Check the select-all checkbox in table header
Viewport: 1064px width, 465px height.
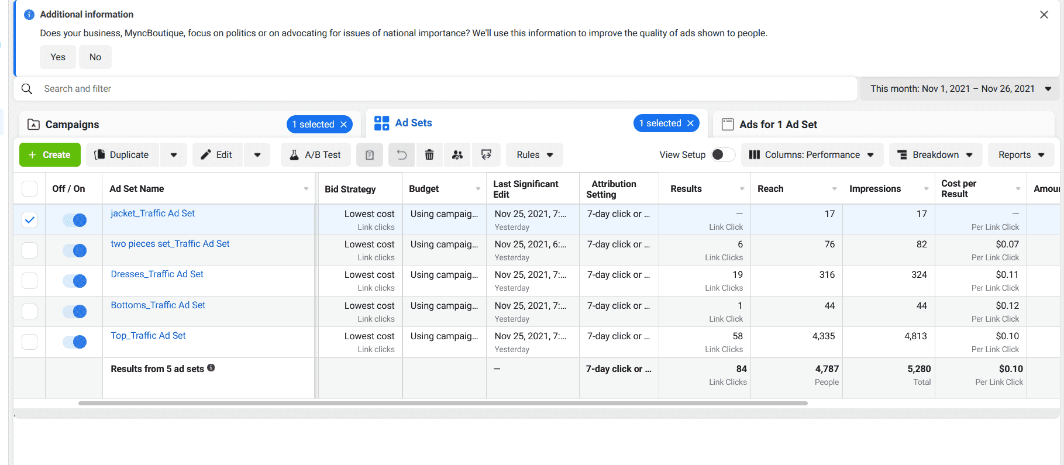click(x=29, y=189)
